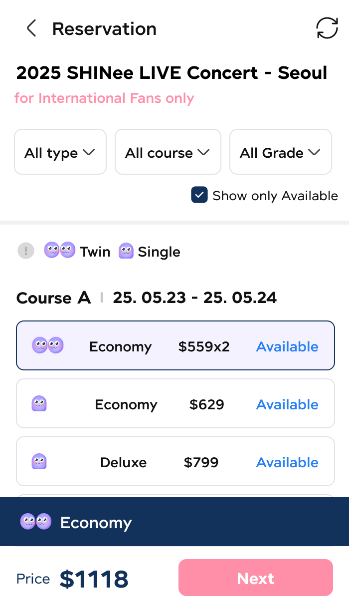Expand the All course dropdown

[168, 152]
